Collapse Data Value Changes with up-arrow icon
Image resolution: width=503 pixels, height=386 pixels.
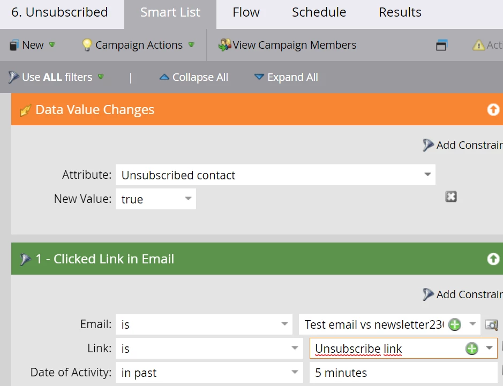(x=493, y=110)
